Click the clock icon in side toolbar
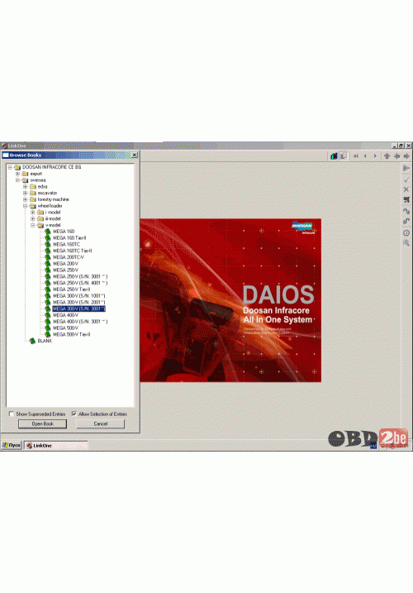The image size is (413, 593). [406, 233]
